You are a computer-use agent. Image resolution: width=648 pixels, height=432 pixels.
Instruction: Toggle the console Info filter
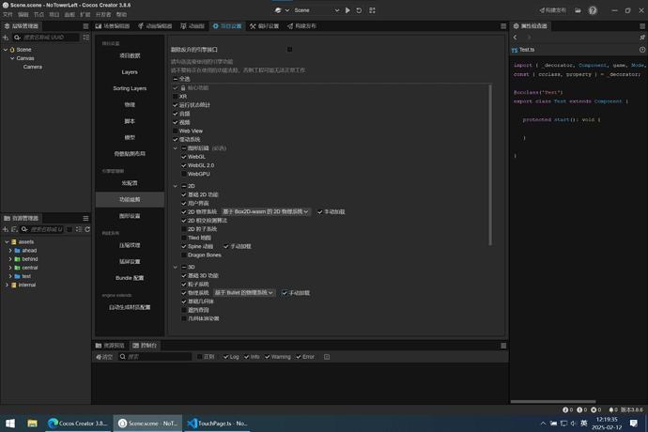pos(247,357)
